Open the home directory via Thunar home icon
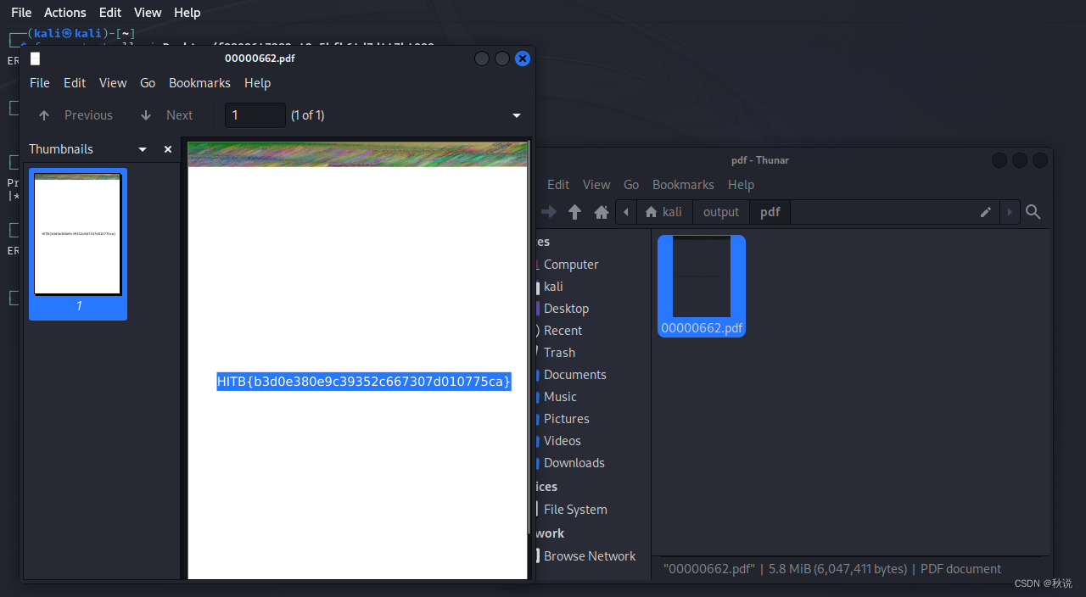The height and width of the screenshot is (597, 1086). pyautogui.click(x=602, y=212)
